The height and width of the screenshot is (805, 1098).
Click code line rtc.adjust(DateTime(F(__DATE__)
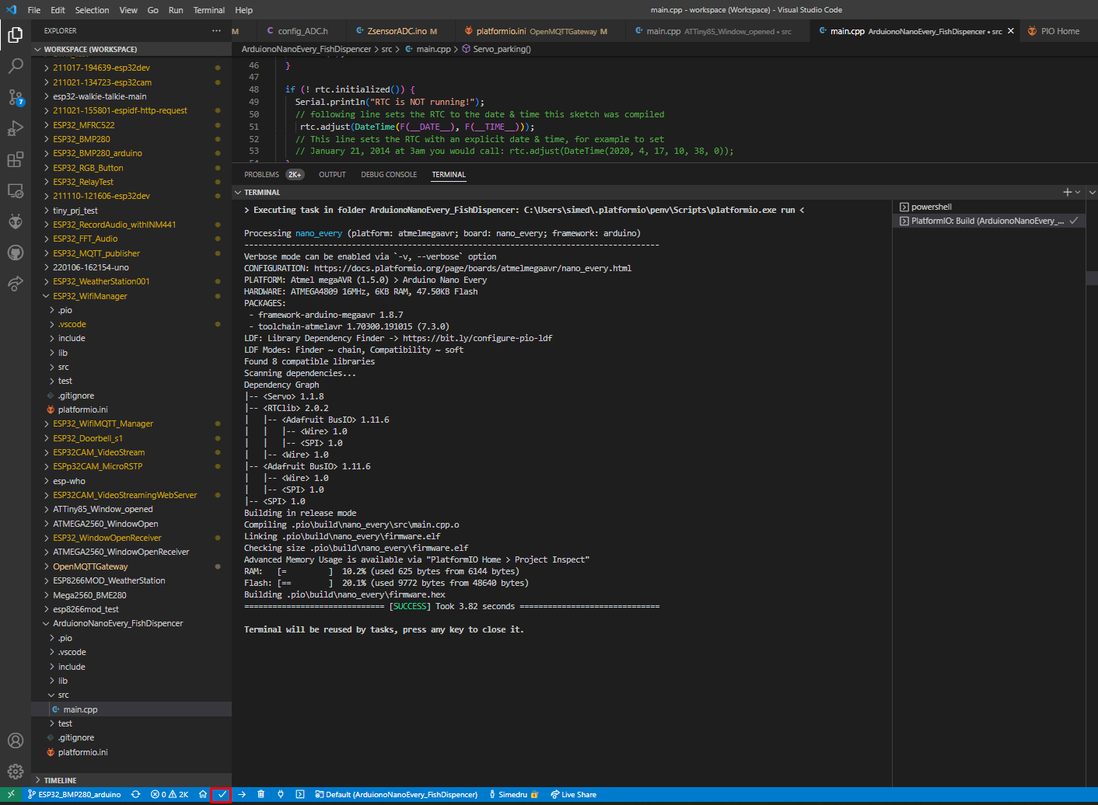click(x=417, y=127)
